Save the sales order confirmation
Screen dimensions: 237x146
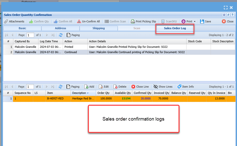[205, 21]
